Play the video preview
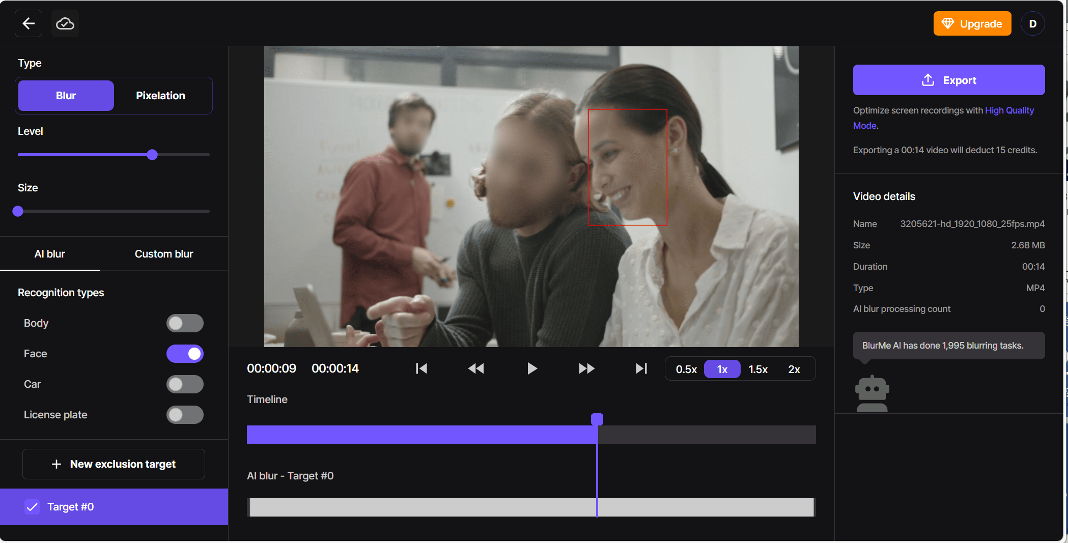The height and width of the screenshot is (543, 1068). point(532,368)
